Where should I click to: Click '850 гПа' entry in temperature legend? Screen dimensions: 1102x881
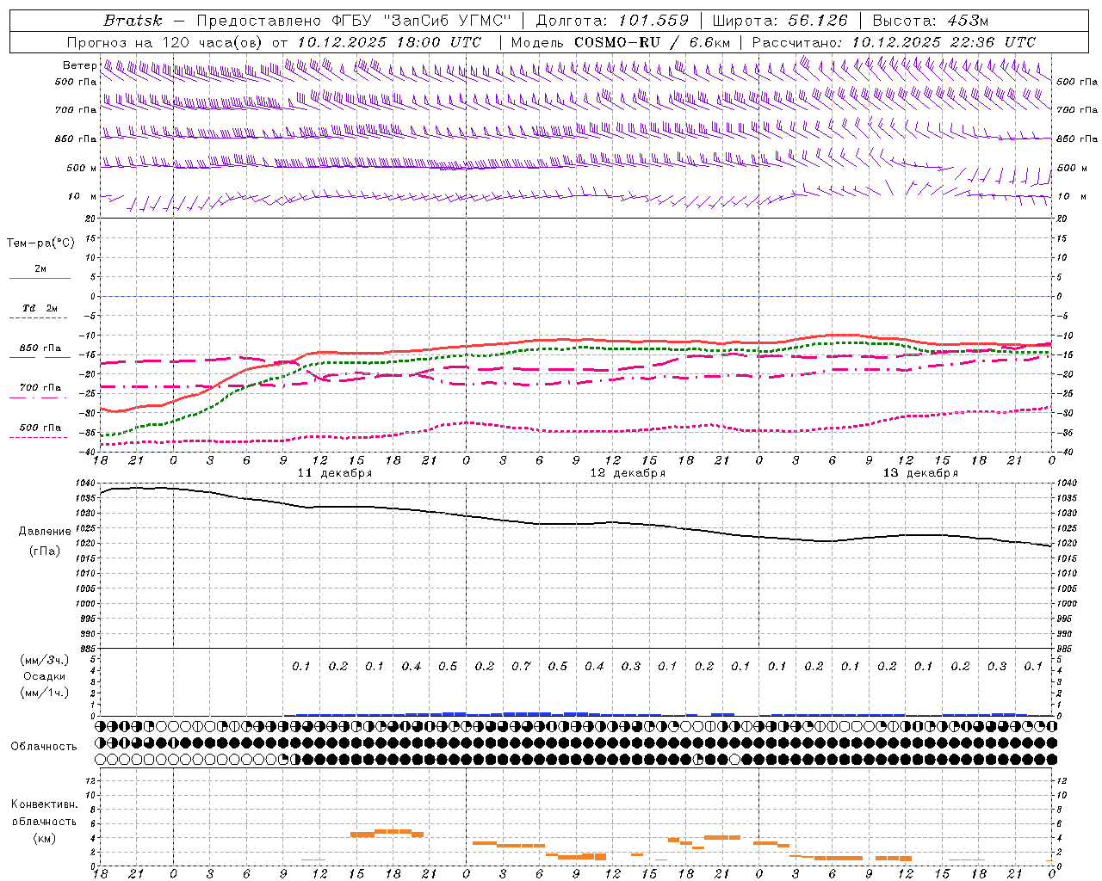coord(40,348)
